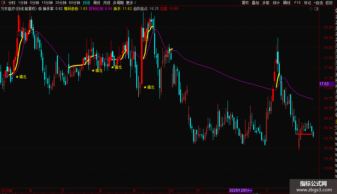Click the first ★擒龙 signal marker
This screenshot has height=194, width=337.
(21, 77)
